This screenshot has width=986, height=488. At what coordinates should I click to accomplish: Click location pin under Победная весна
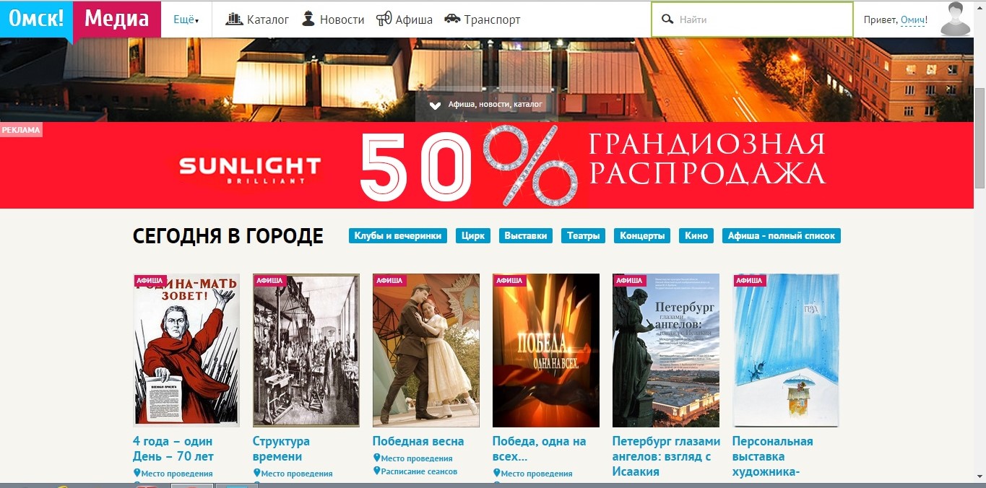point(376,458)
